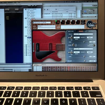Click the Variax logo badge
The width and height of the screenshot is (105, 105).
[x=91, y=24]
